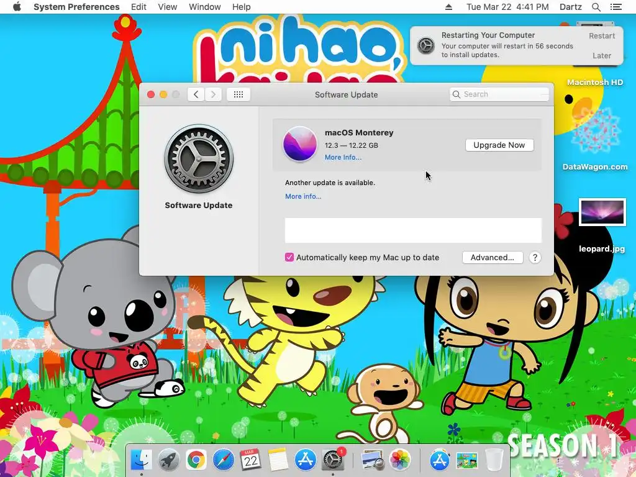This screenshot has width=636, height=477.
Task: Open the Dartz user menu
Action: coord(570,7)
